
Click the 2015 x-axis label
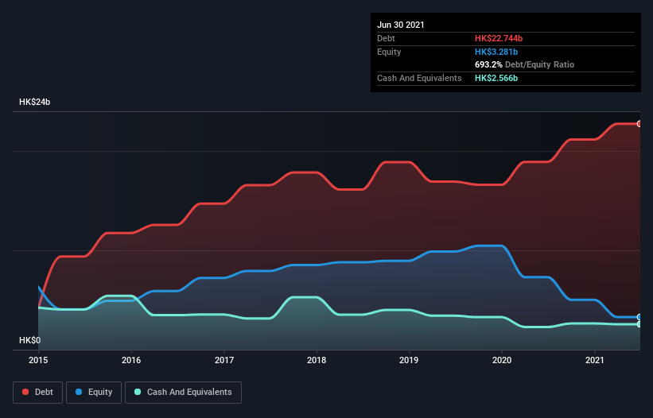pyautogui.click(x=38, y=360)
